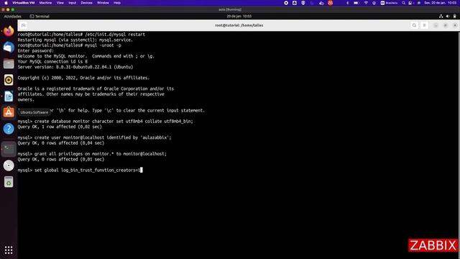Image resolution: width=460 pixels, height=259 pixels.
Task: Click the 'Server version: 8.0.31' line
Action: pyautogui.click(x=75, y=67)
